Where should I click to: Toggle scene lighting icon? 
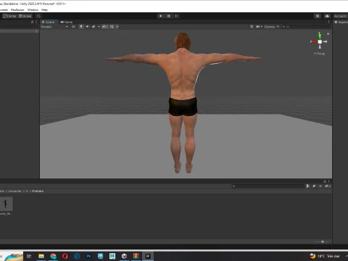pyautogui.click(x=81, y=27)
